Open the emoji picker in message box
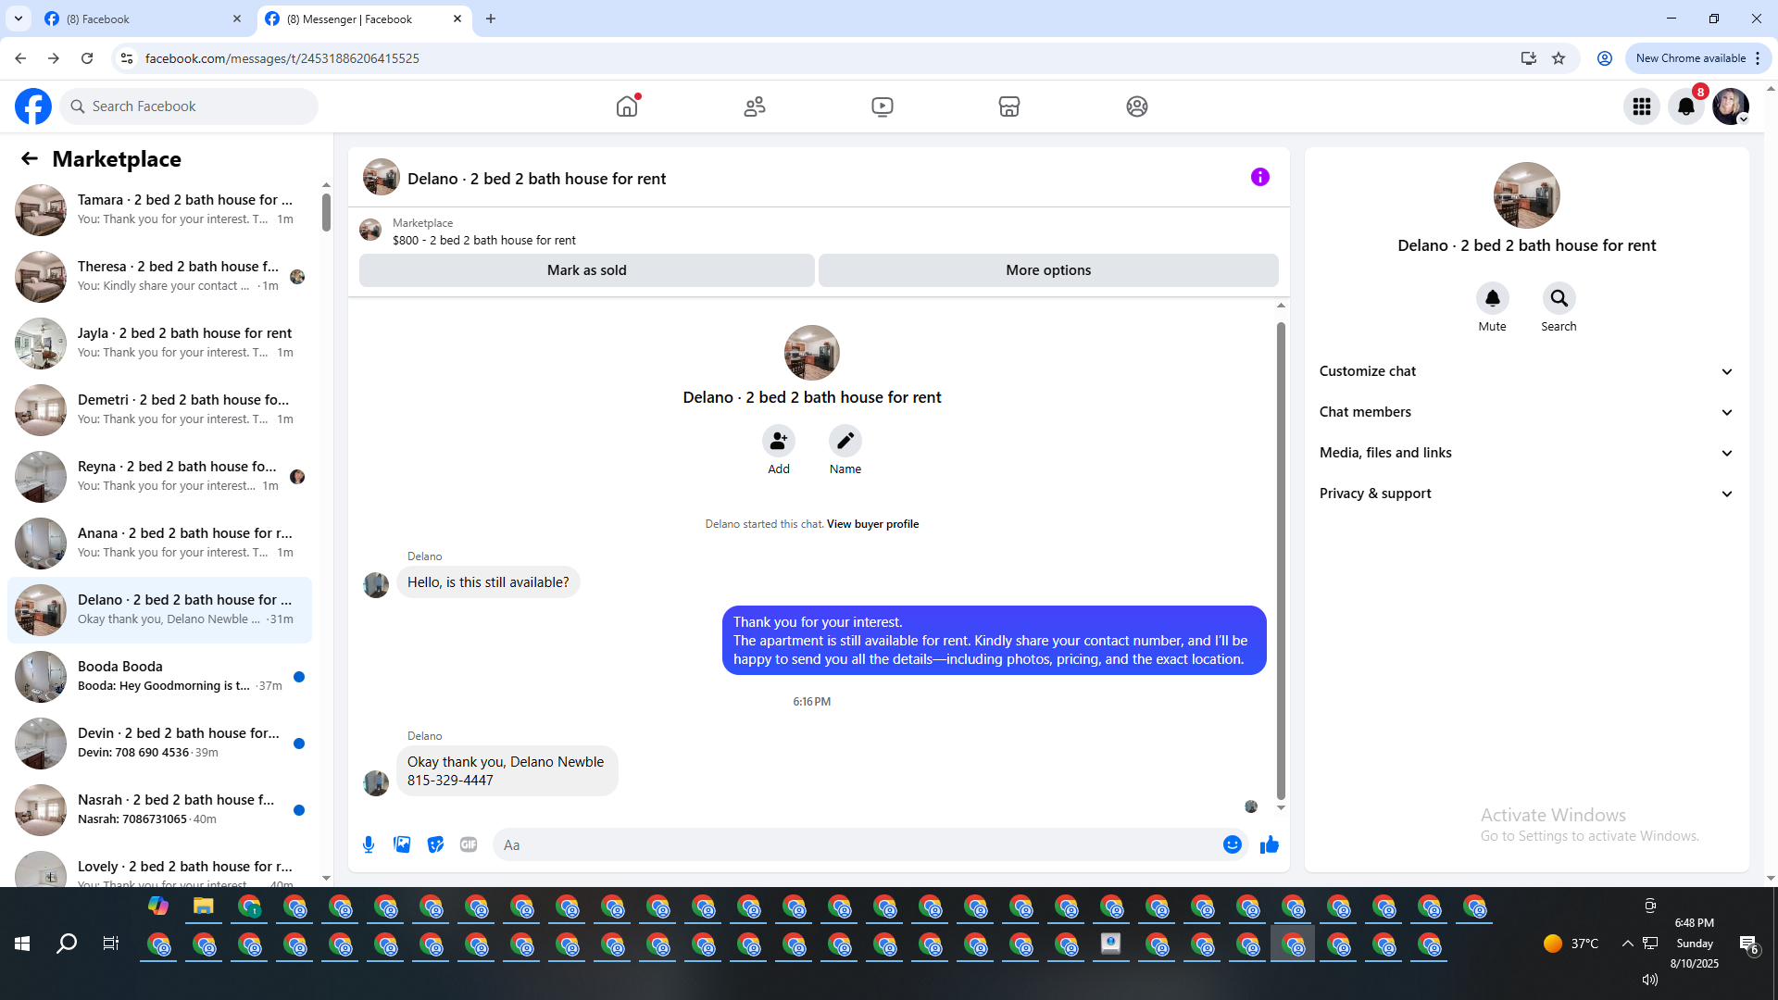1778x1000 pixels. click(x=1232, y=844)
